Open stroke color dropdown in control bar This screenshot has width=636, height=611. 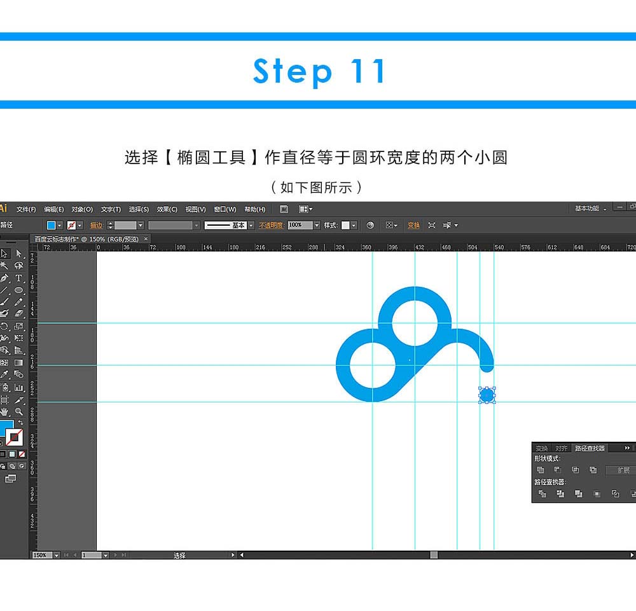tap(80, 225)
